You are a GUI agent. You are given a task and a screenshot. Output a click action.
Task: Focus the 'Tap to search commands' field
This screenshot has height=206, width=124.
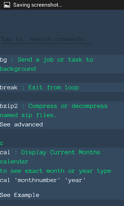point(46,39)
